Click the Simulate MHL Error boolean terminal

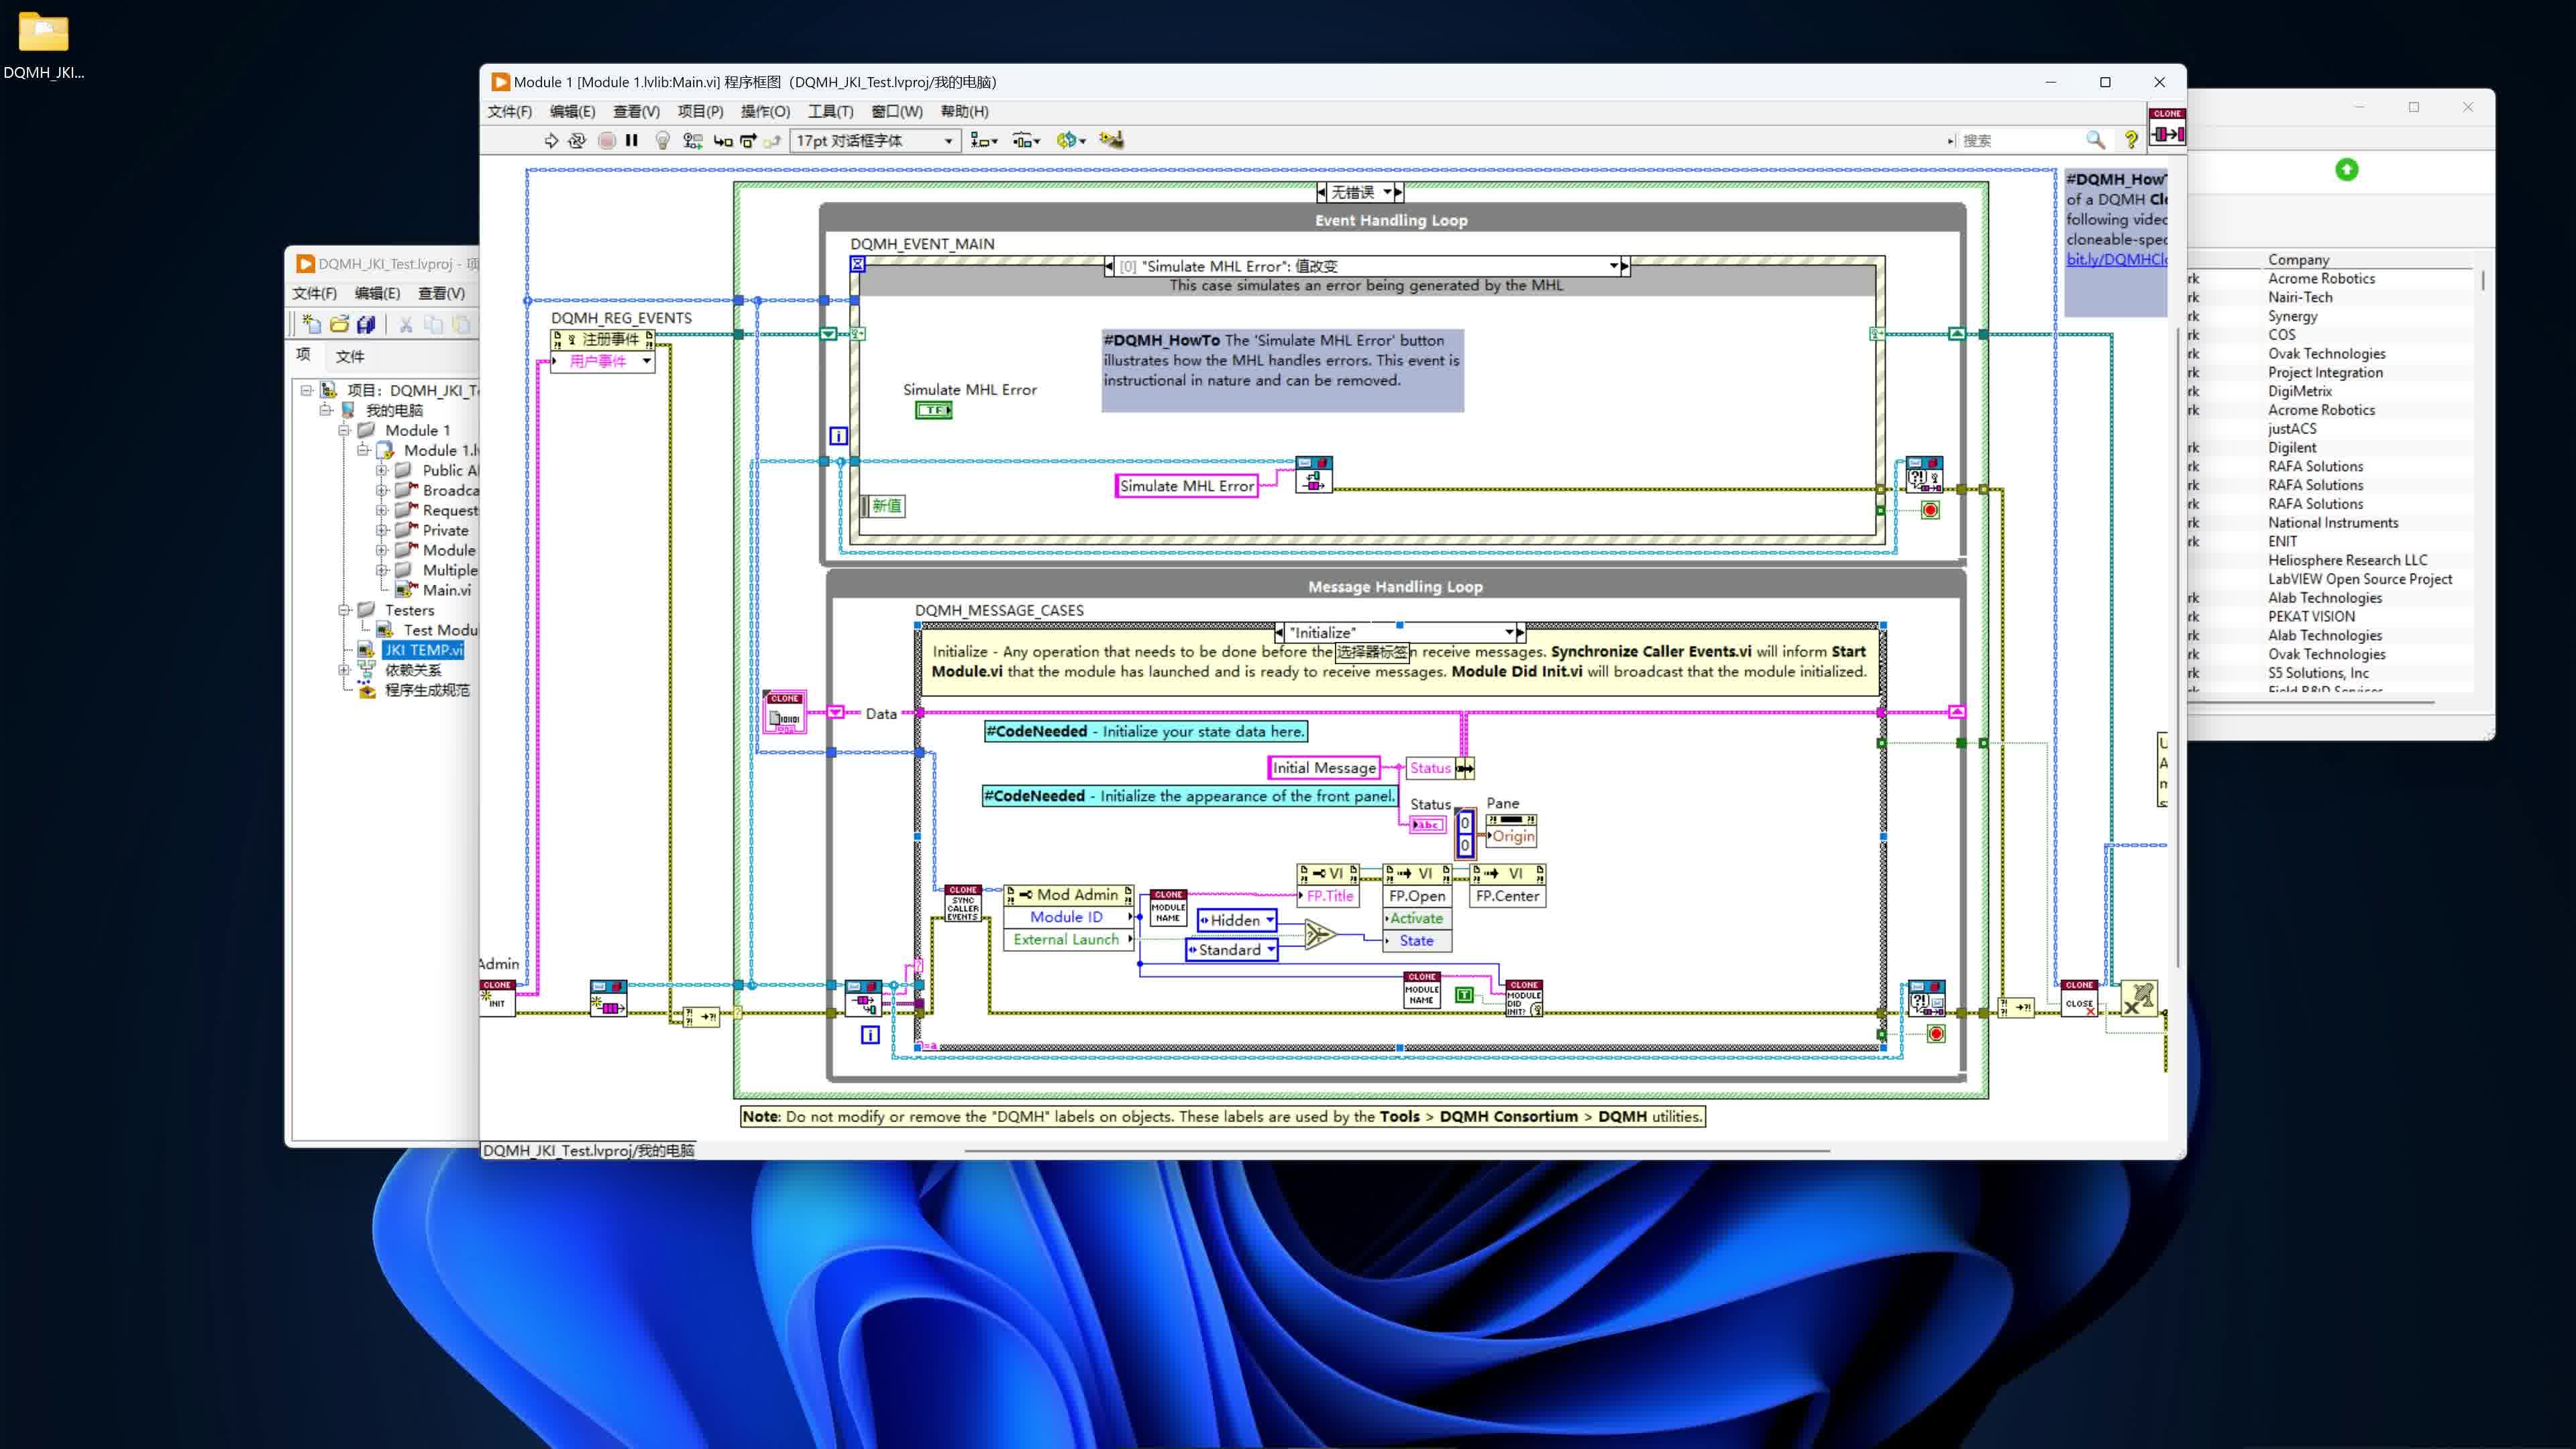pyautogui.click(x=933, y=410)
